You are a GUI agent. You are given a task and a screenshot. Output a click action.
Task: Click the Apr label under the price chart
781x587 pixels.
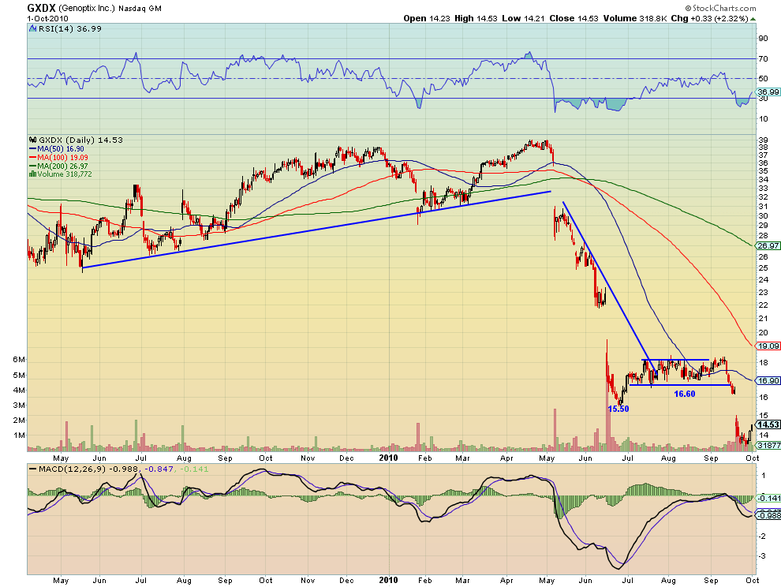(x=506, y=458)
